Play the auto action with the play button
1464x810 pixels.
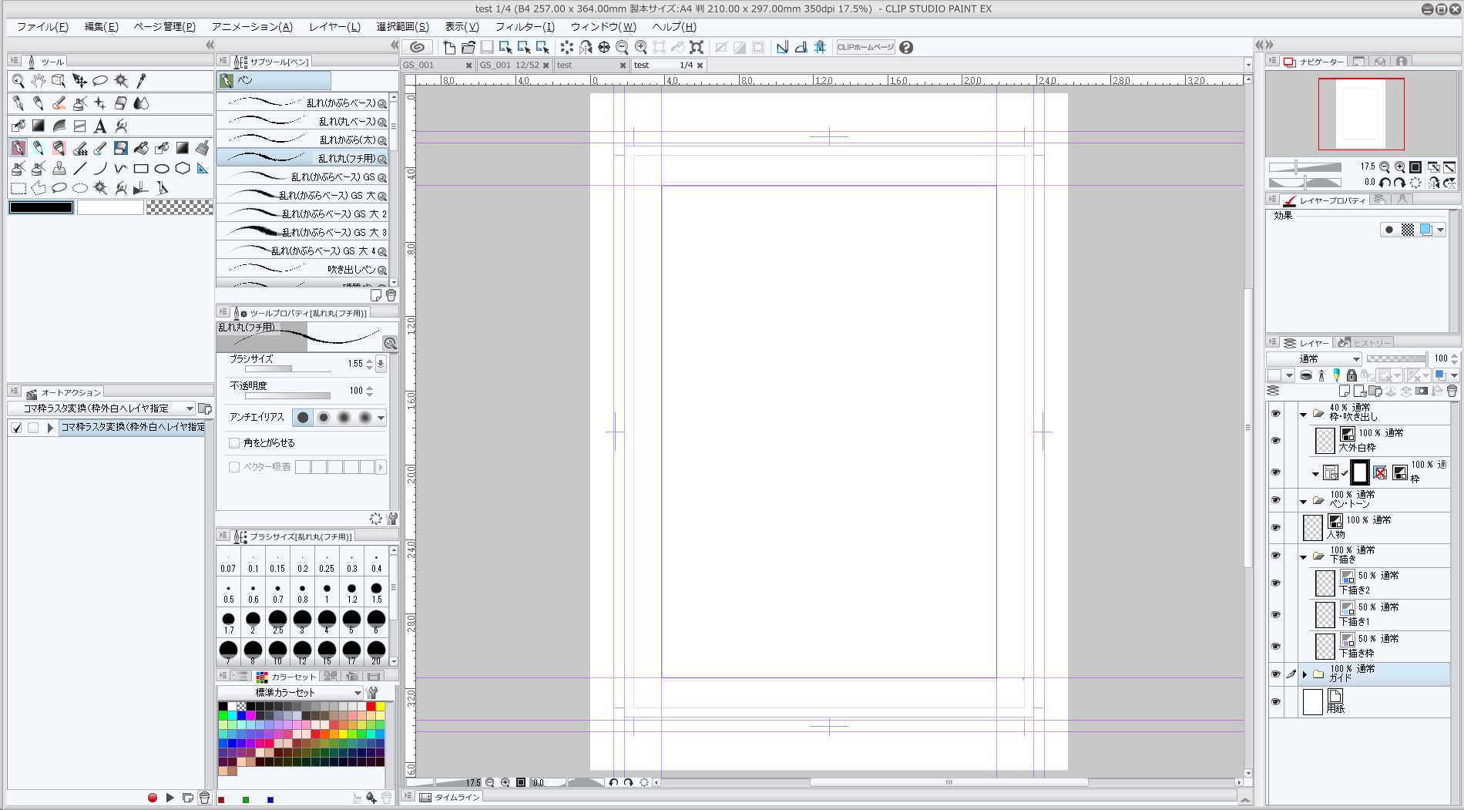point(170,798)
